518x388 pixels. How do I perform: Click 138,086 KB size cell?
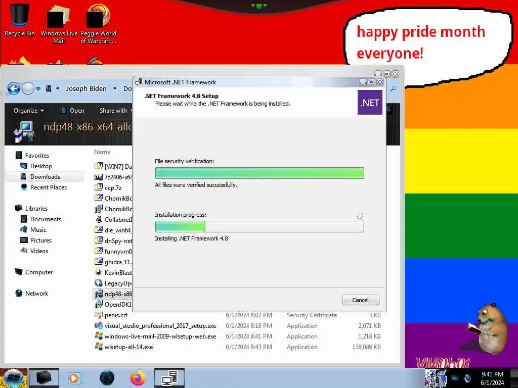366,347
